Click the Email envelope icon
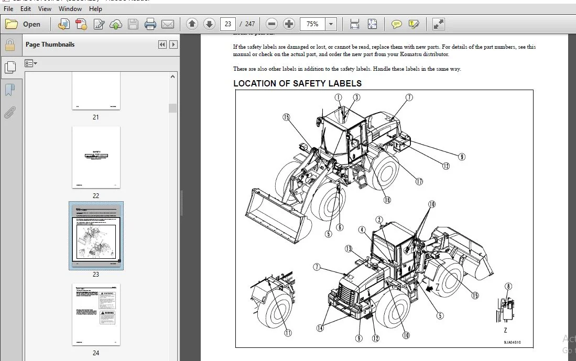Screen dimensions: 576x361 168,24
